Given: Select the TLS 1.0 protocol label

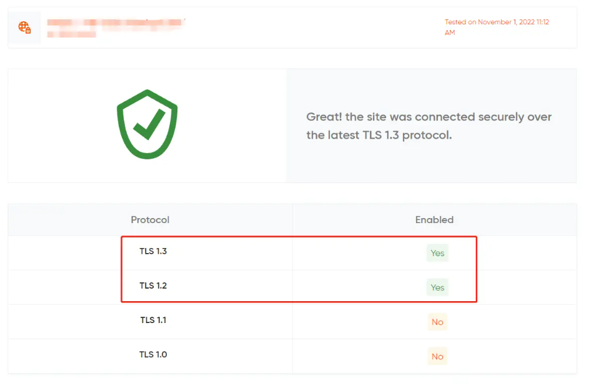Looking at the screenshot, I should (153, 355).
